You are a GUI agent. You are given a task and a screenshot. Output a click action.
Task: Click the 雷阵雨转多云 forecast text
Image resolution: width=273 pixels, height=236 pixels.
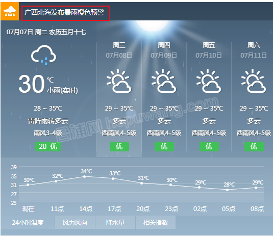[x=48, y=121]
